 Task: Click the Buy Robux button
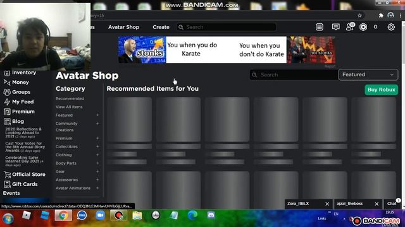click(381, 90)
